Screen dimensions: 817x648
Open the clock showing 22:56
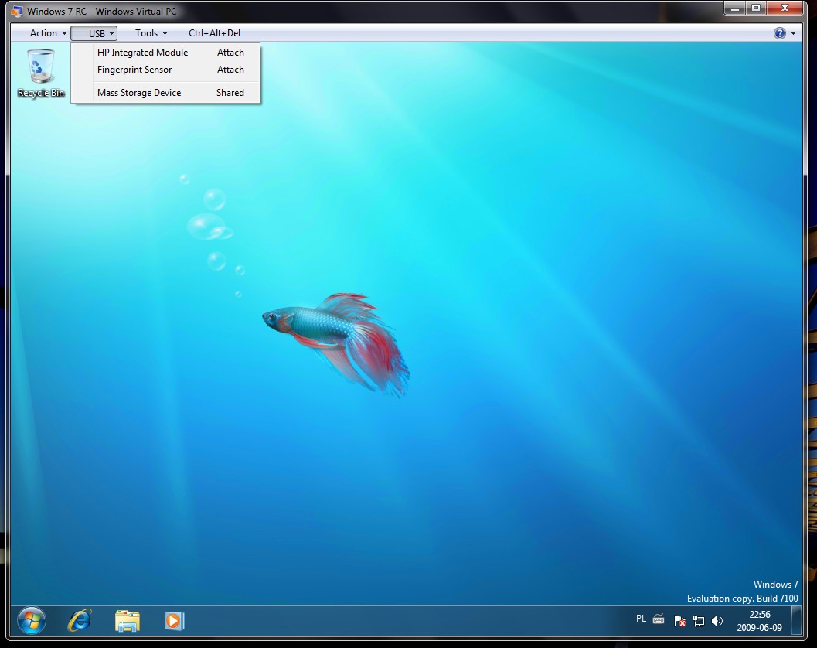point(759,621)
